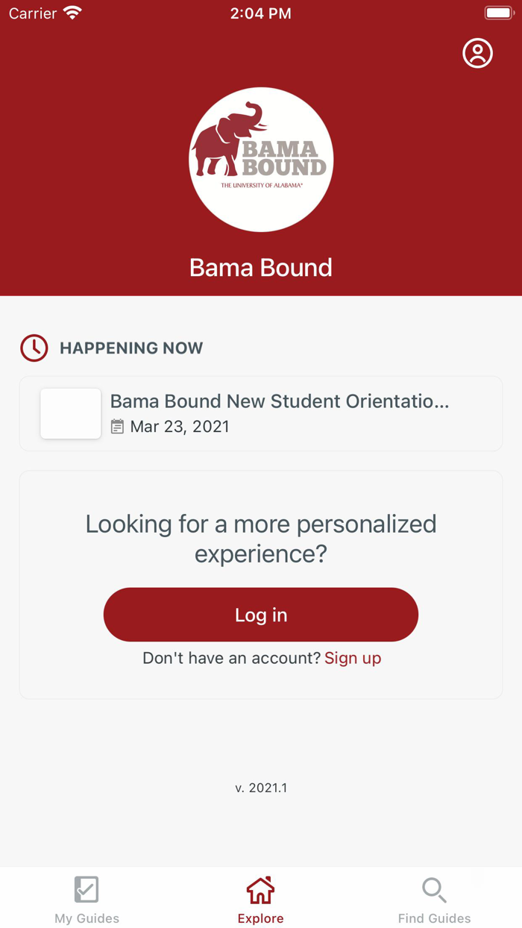522x928 pixels.
Task: Tap the Bama Bound title text
Action: click(x=260, y=267)
